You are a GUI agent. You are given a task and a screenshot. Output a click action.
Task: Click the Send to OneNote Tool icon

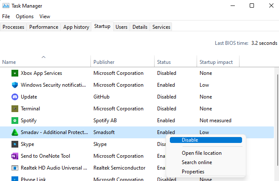pyautogui.click(x=15, y=156)
